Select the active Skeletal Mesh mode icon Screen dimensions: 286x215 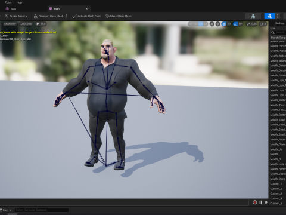tap(269, 16)
